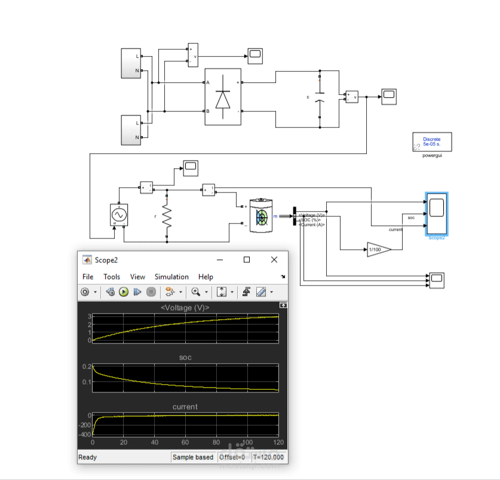The width and height of the screenshot is (500, 480).
Task: Run the simulation with the green play button
Action: click(x=124, y=292)
